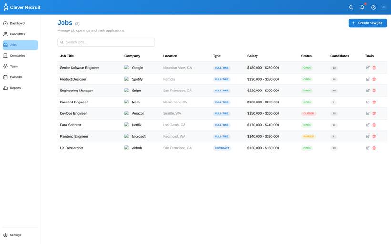
Task: Delete the Product Designer job
Action: click(x=374, y=79)
